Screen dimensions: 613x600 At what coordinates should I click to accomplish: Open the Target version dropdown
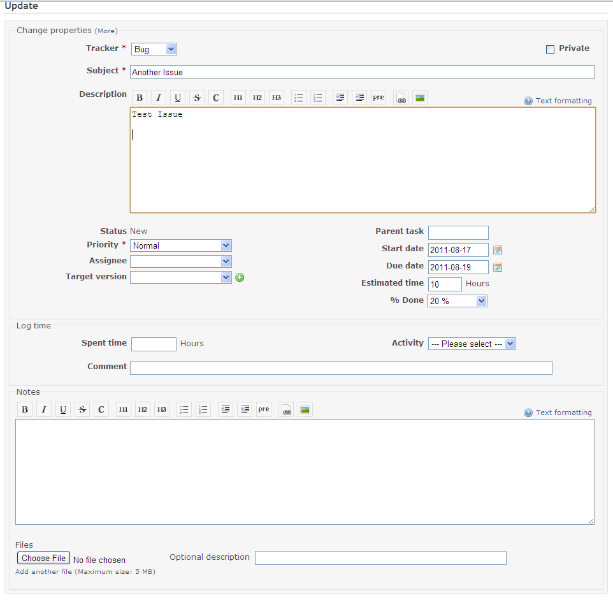[181, 277]
